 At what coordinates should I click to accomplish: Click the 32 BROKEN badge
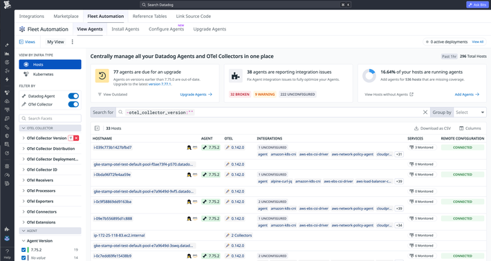coord(240,95)
